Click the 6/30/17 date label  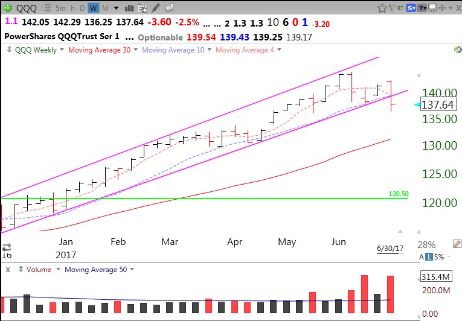point(390,248)
